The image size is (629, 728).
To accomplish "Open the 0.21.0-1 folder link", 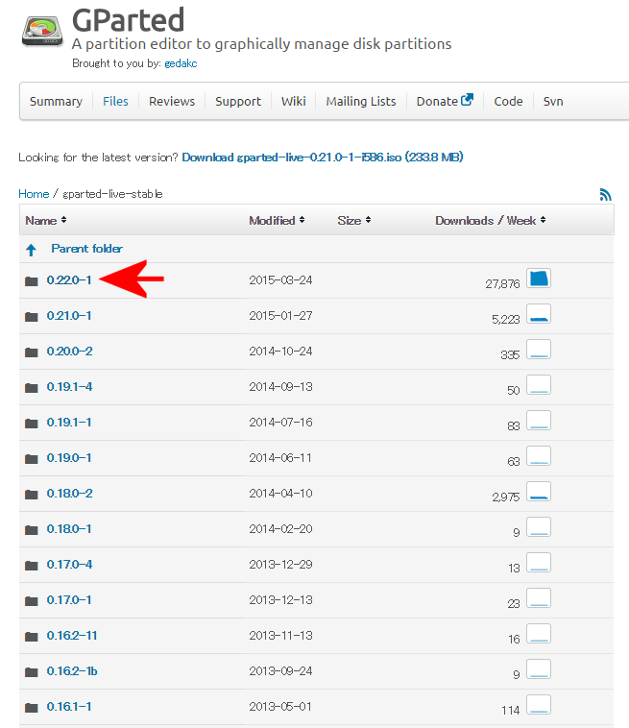I will click(x=69, y=316).
